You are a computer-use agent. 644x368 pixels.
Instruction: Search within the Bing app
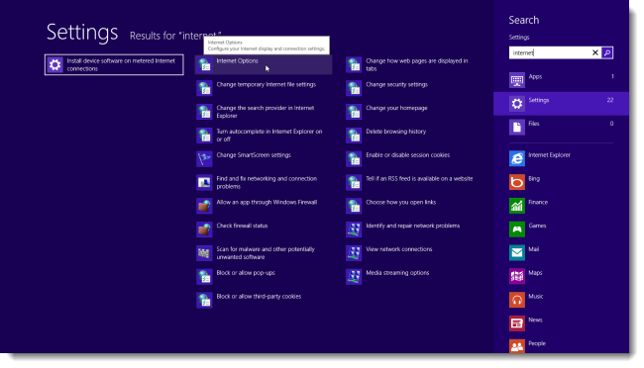coord(561,182)
